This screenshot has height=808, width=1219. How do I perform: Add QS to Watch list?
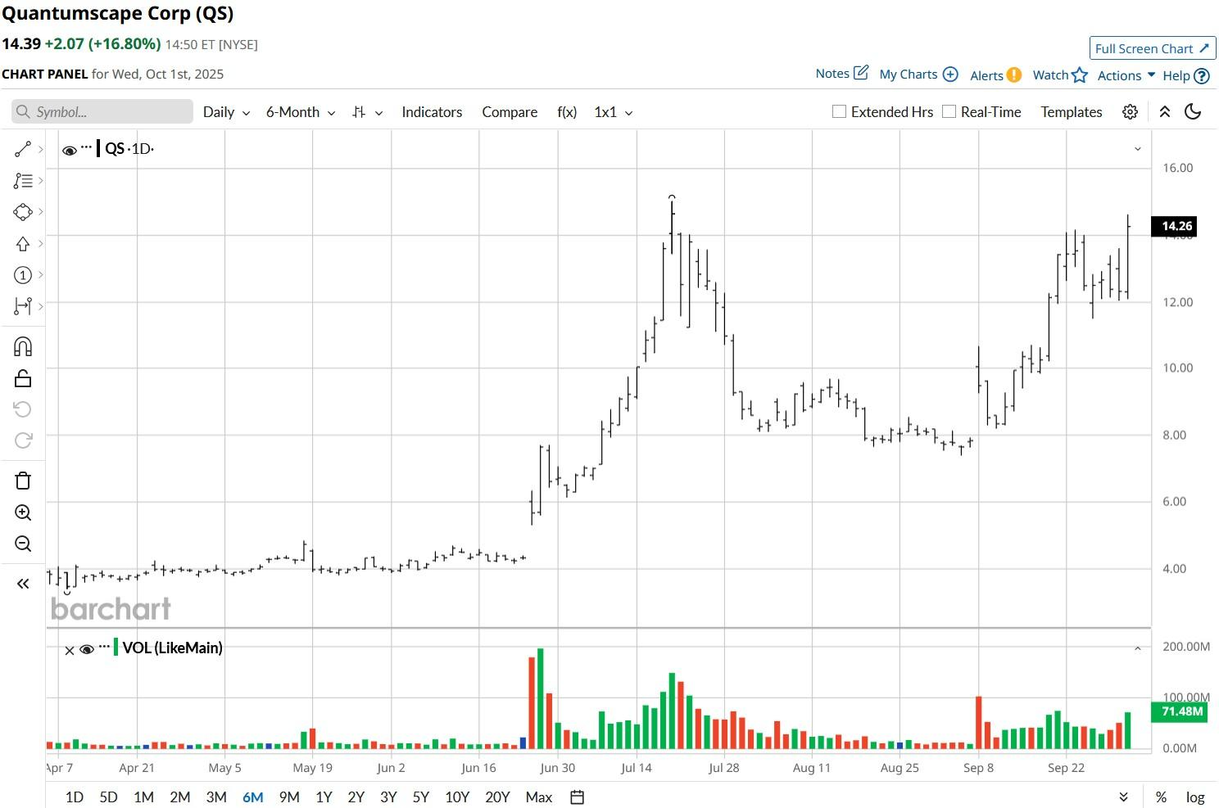(x=1060, y=75)
